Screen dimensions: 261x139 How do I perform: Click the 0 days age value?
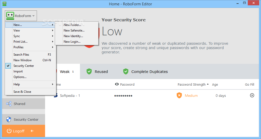click(x=221, y=96)
